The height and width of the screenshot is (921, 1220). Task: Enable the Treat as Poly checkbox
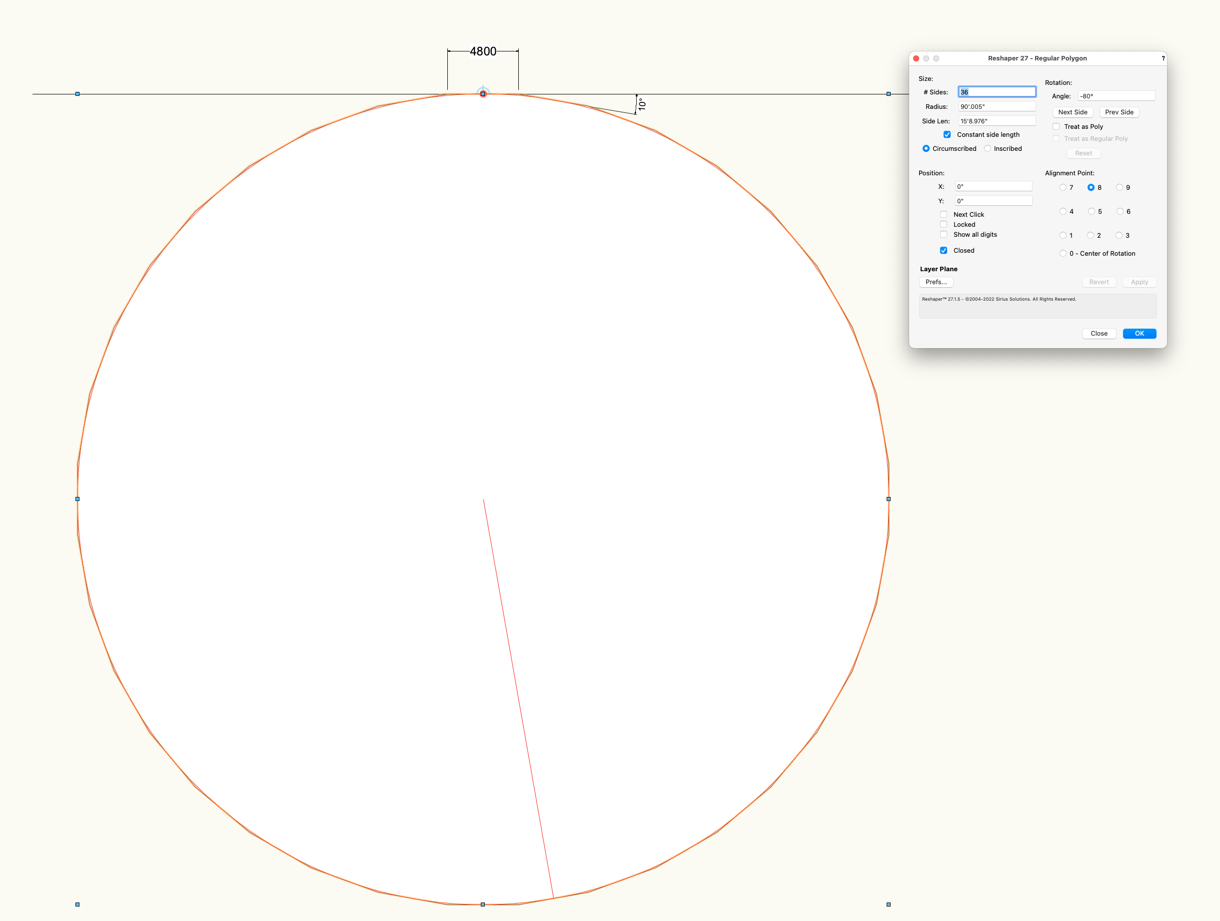tap(1056, 126)
